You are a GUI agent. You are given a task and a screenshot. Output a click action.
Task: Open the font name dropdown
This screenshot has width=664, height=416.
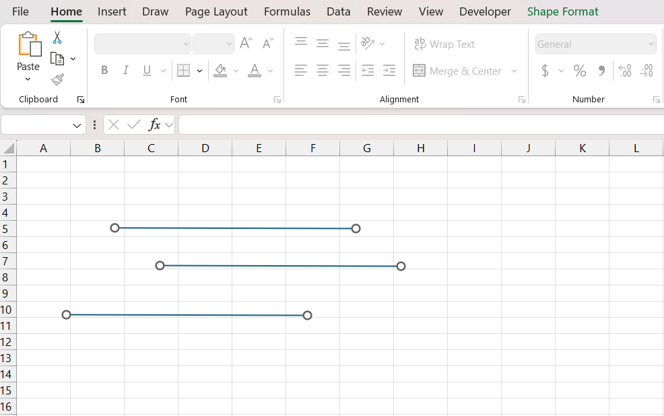(x=186, y=44)
